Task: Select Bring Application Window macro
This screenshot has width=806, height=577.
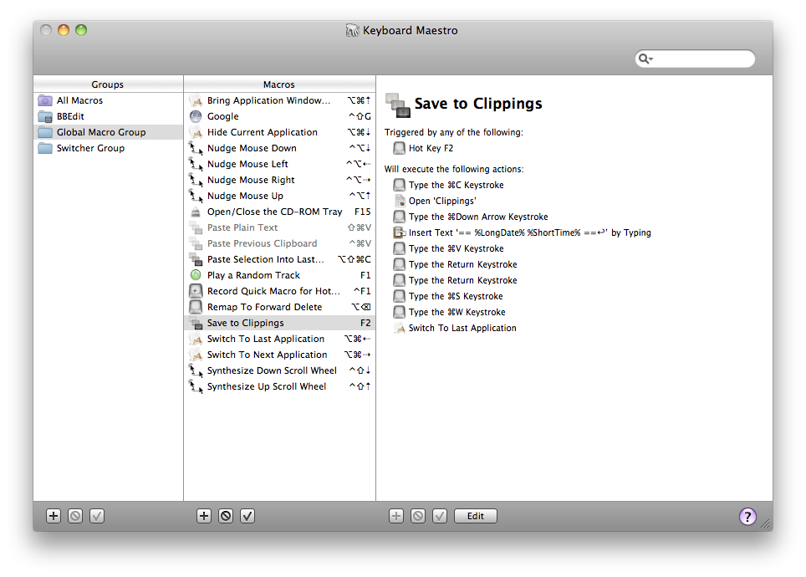Action: (279, 100)
